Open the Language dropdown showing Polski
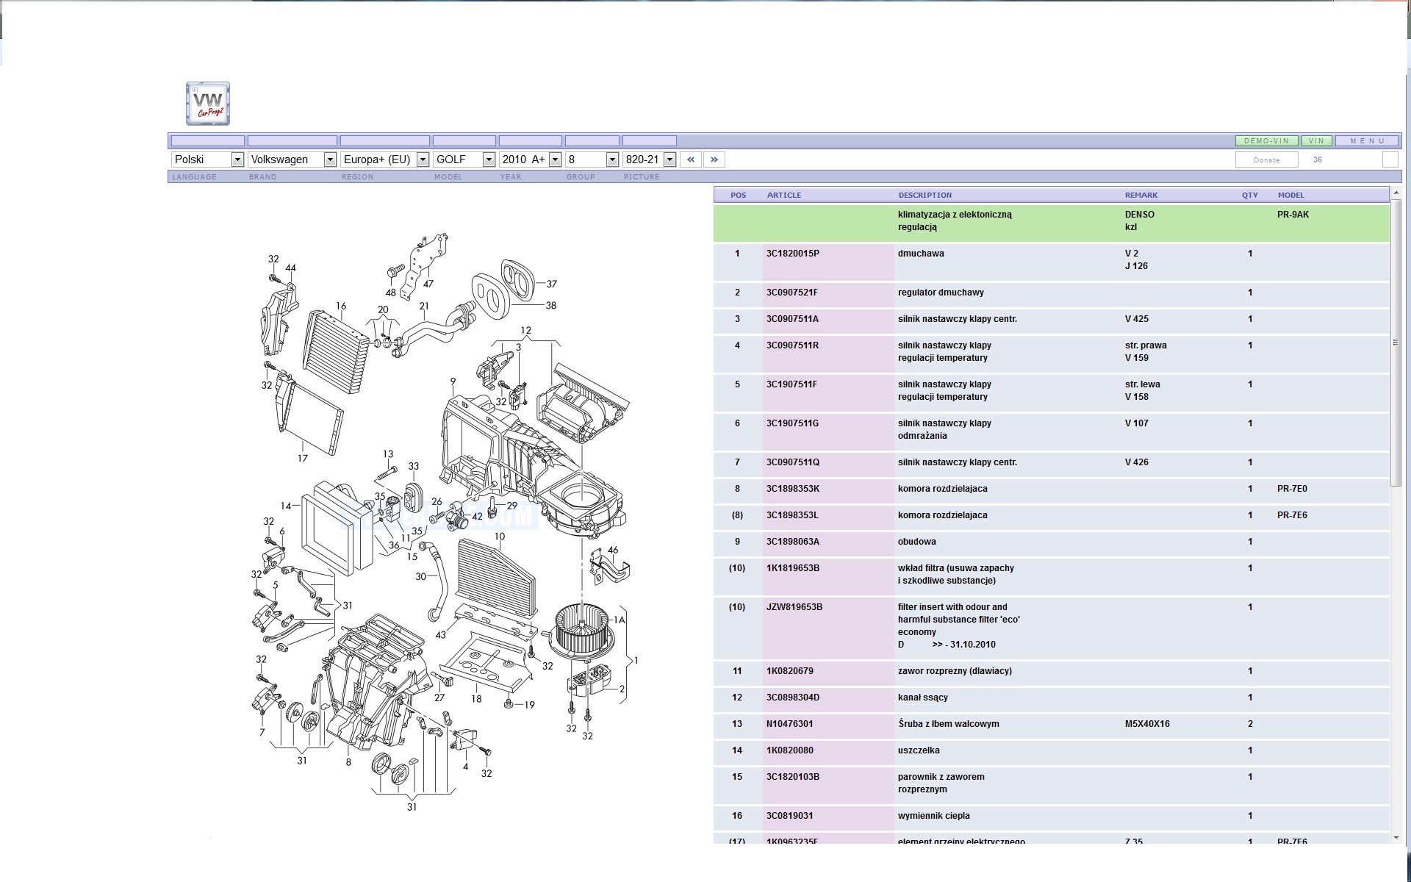This screenshot has height=882, width=1411. tap(208, 159)
